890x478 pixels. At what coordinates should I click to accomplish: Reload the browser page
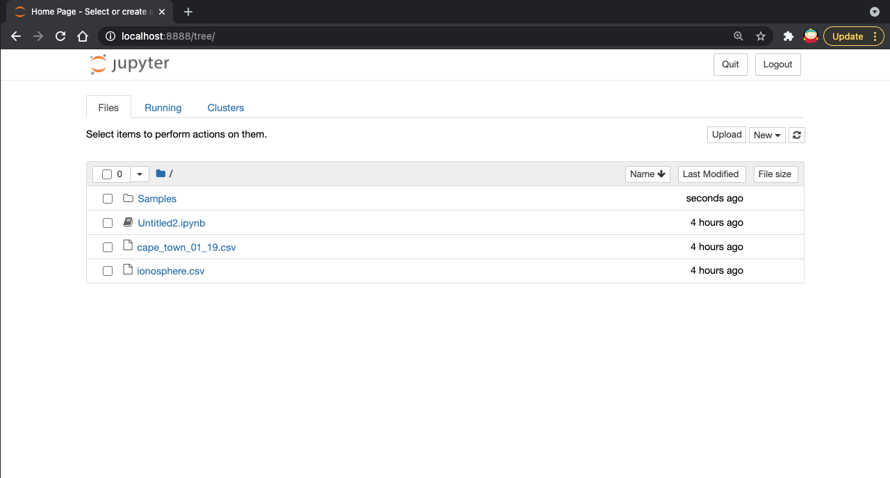pyautogui.click(x=60, y=36)
